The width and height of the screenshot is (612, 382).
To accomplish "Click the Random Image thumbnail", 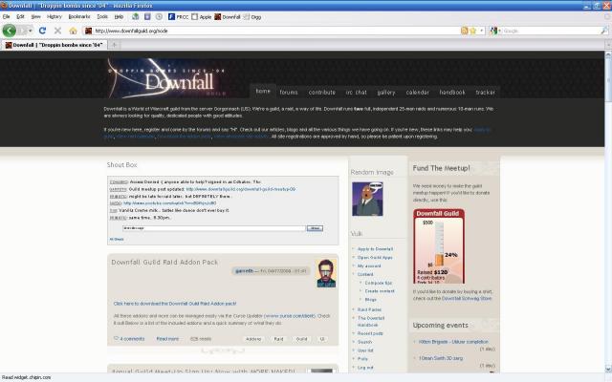I will click(x=367, y=199).
